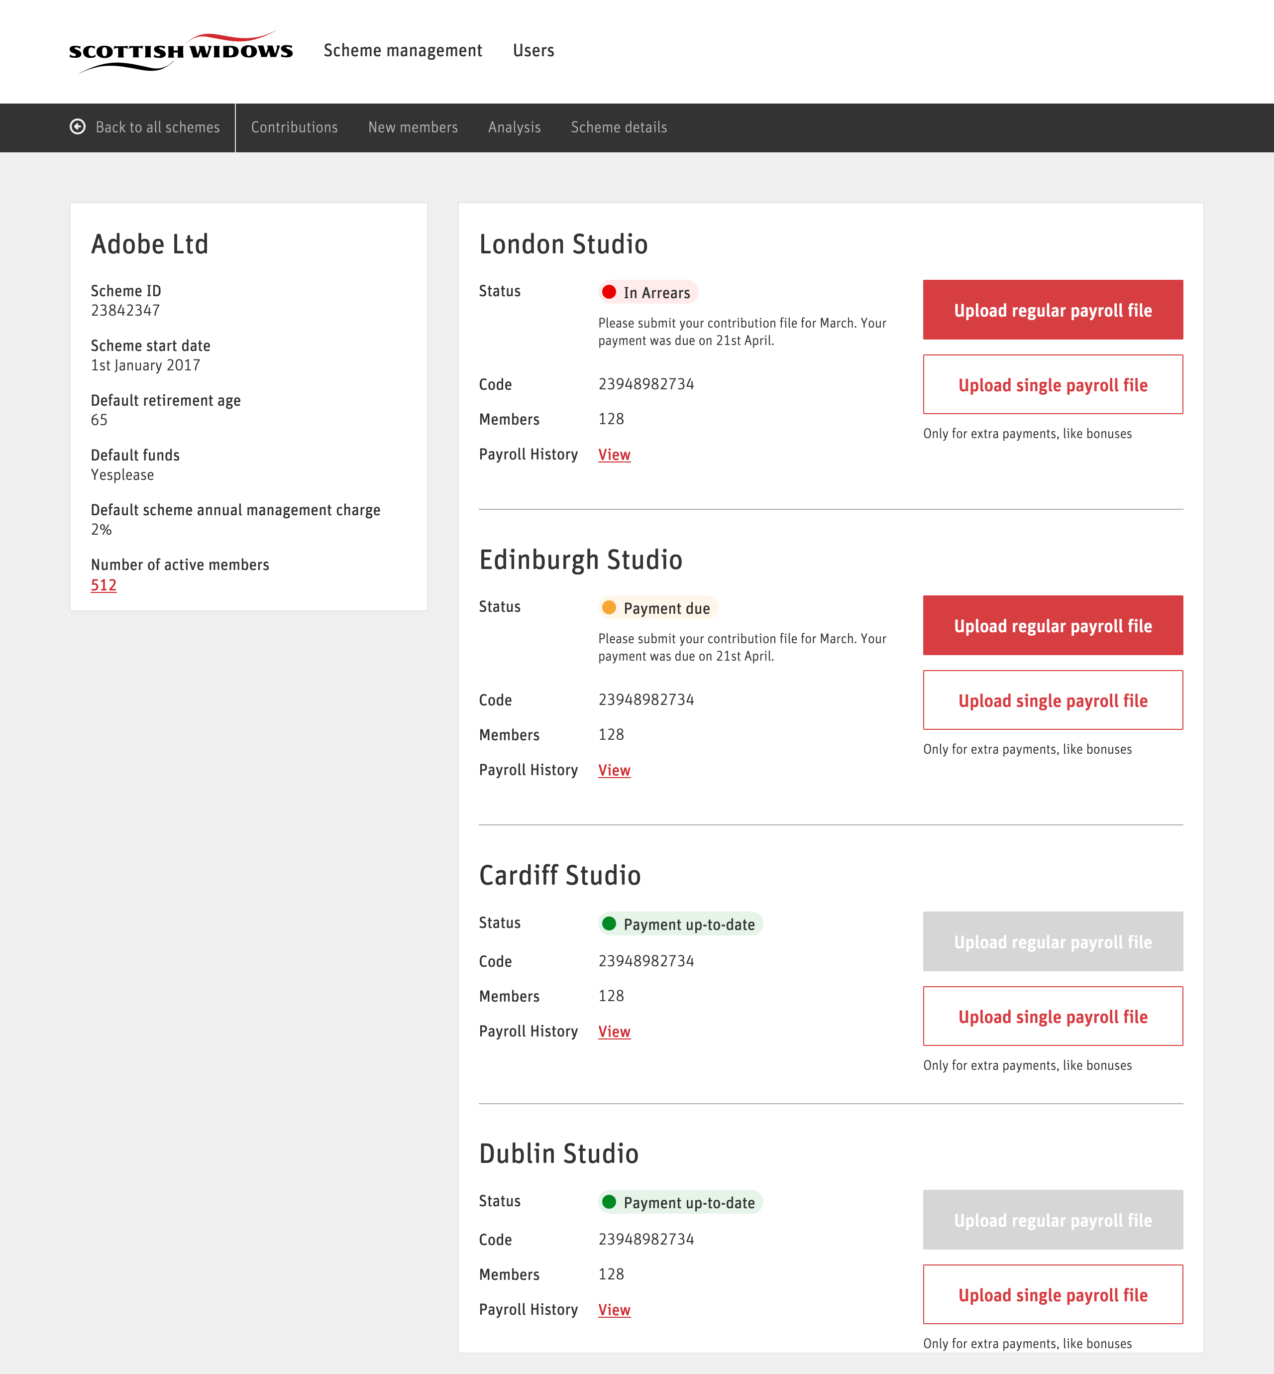Viewport: 1274px width, 1374px height.
Task: Click the London Studio code 23948982734
Action: click(646, 384)
